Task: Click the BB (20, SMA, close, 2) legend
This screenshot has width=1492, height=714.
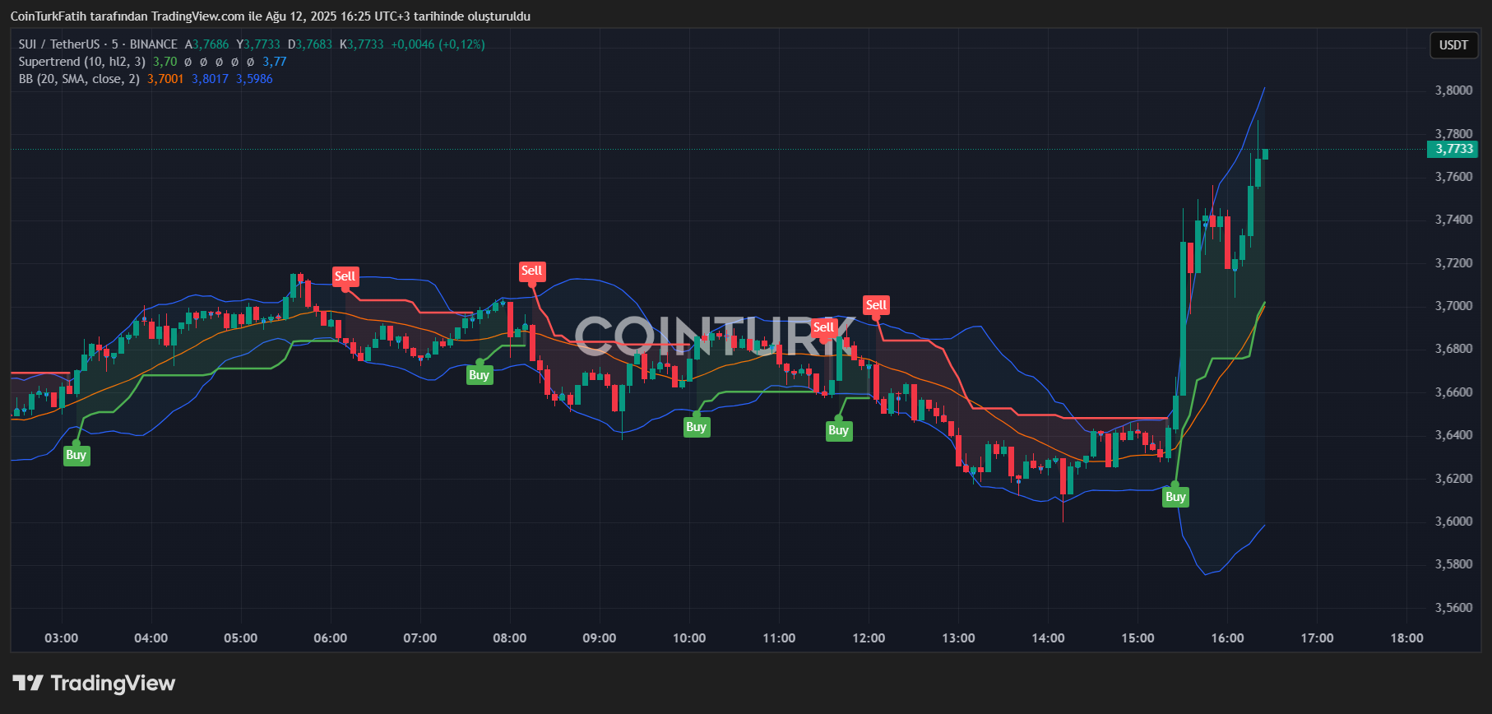Action: (x=79, y=79)
